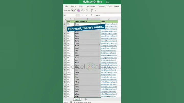Screen dimensions: 184x103
Task: Open the data file name dropdown
Action: click(x=108, y=2)
